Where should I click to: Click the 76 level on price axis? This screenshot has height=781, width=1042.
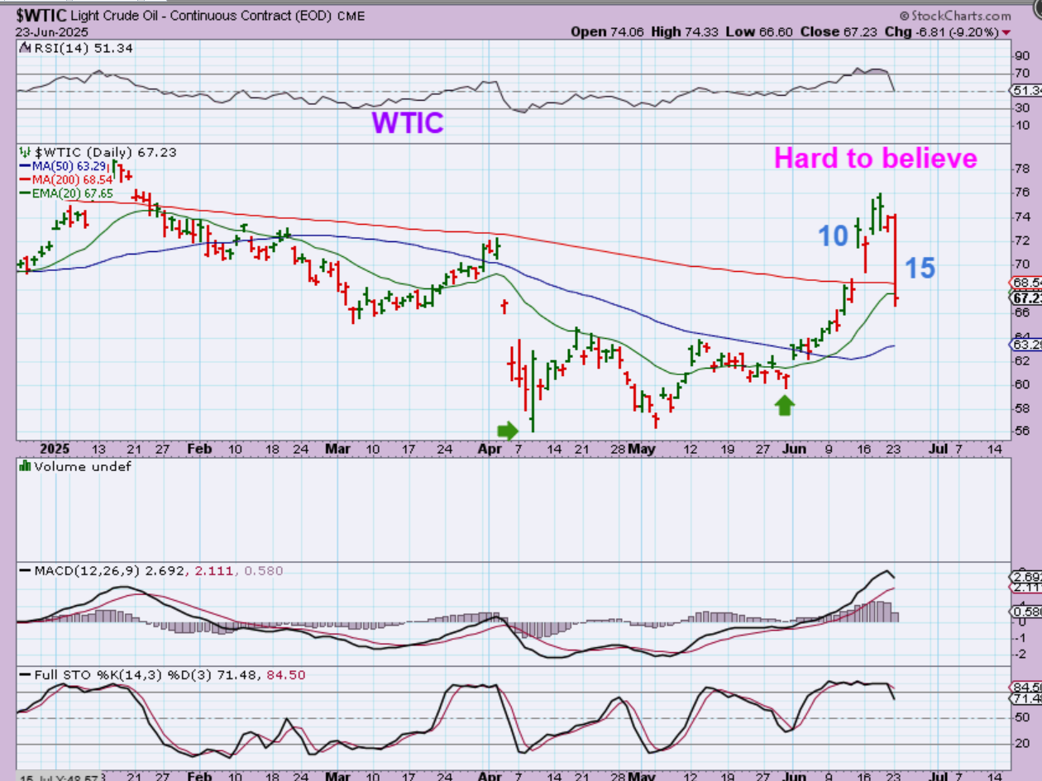tap(1022, 193)
